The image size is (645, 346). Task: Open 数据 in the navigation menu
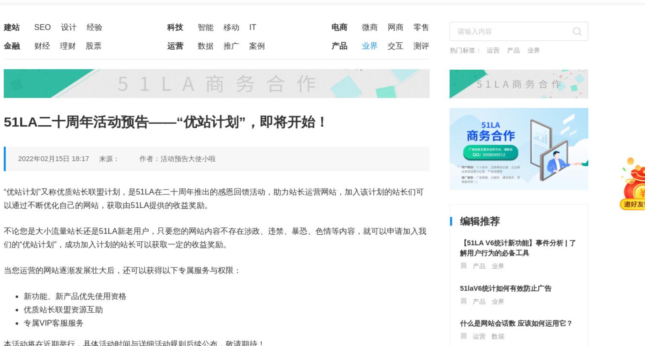click(206, 46)
